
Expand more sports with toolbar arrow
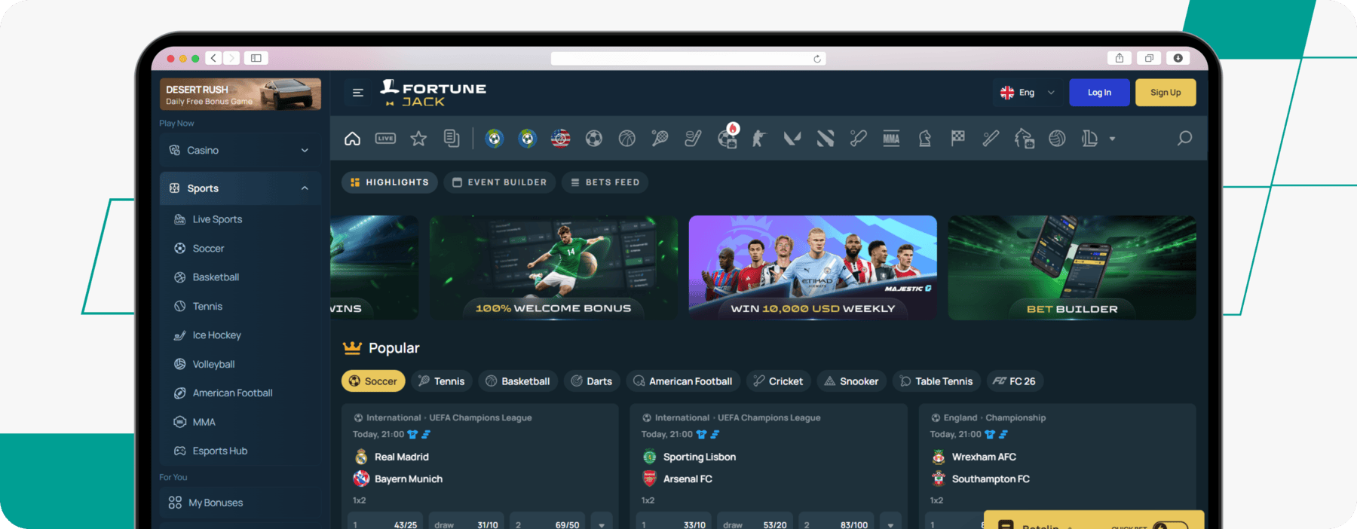1112,139
